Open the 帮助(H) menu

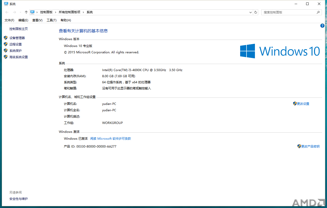tap(66, 20)
